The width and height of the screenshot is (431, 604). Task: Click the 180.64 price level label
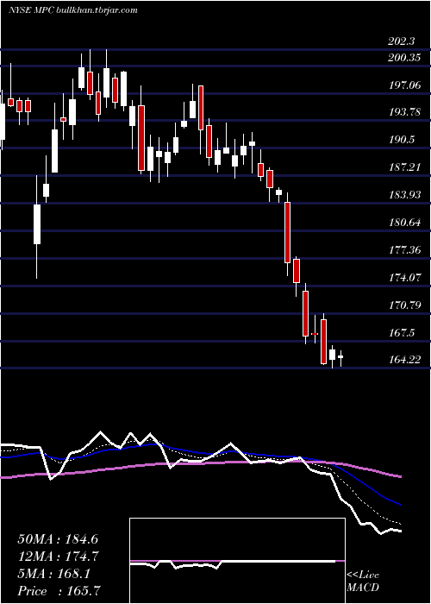(404, 223)
